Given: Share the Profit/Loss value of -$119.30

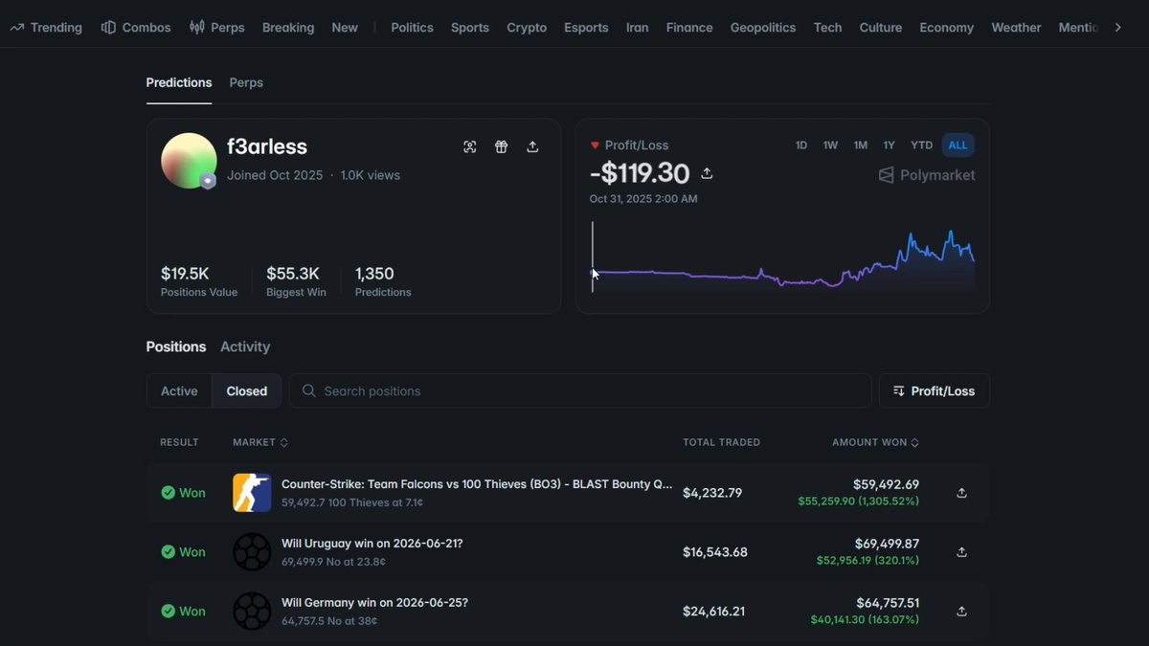Looking at the screenshot, I should [707, 173].
